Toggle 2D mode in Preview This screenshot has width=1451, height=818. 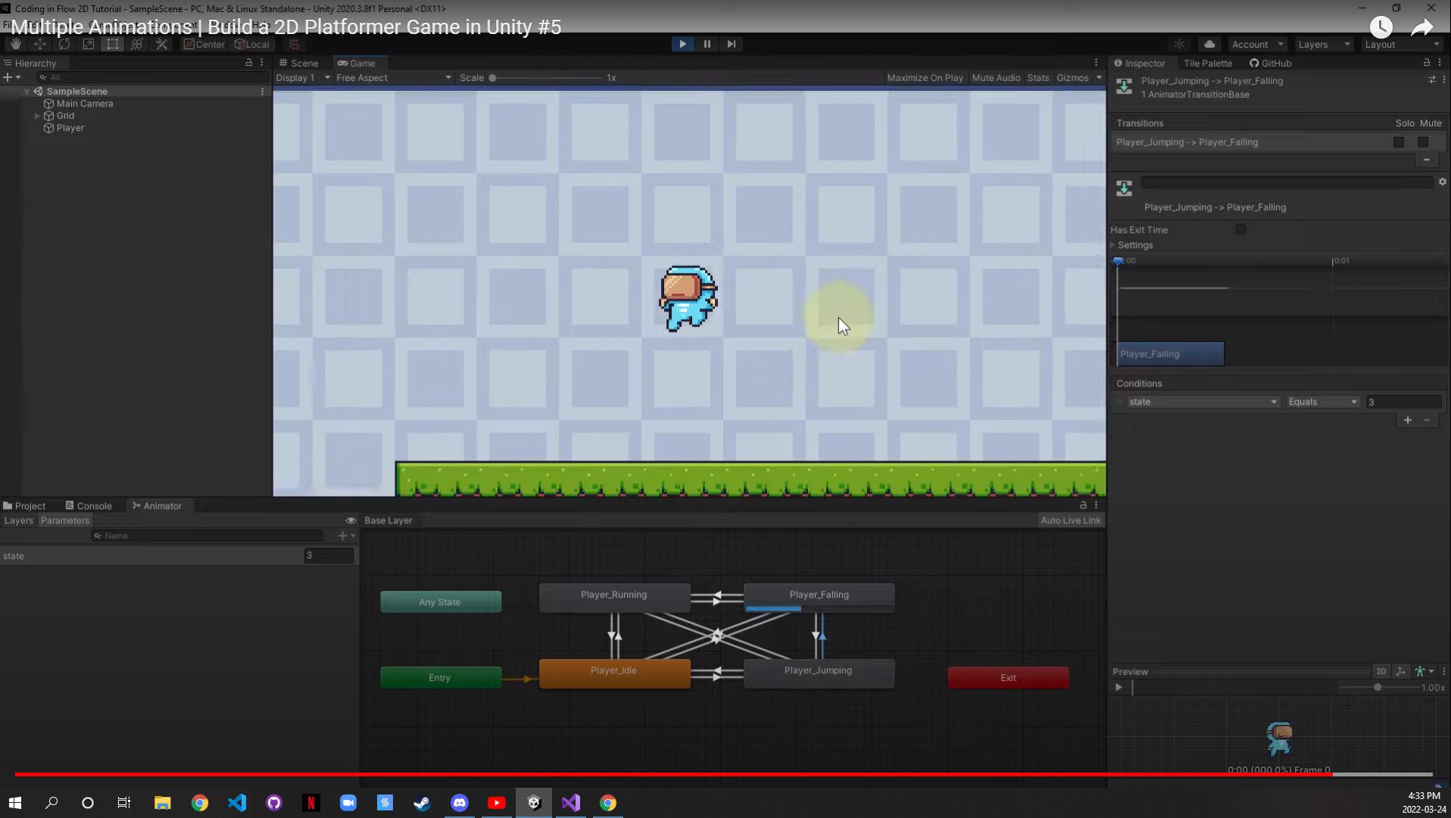pos(1381,671)
